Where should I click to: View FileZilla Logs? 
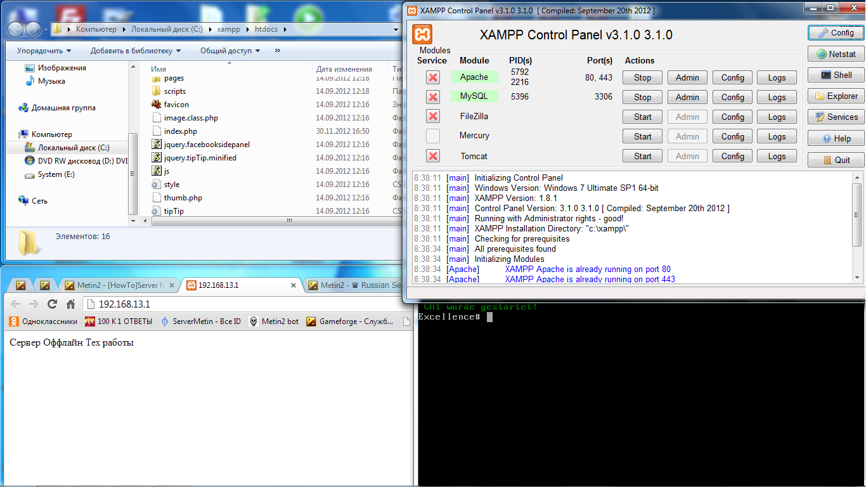(x=777, y=117)
